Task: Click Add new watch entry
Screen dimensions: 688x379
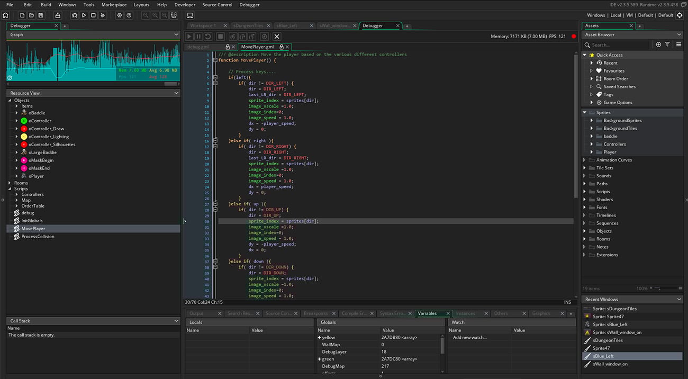Action: pos(469,338)
